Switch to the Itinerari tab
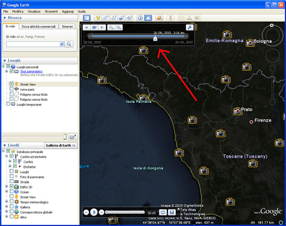The height and width of the screenshot is (226, 286). [67, 27]
